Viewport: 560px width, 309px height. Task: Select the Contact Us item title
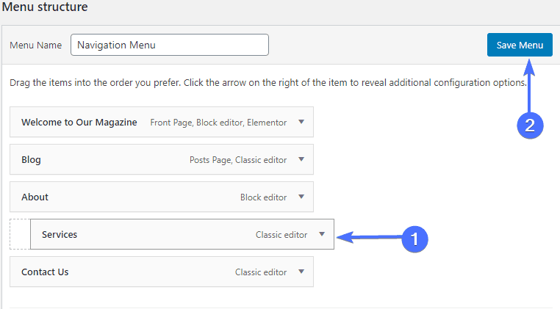45,272
